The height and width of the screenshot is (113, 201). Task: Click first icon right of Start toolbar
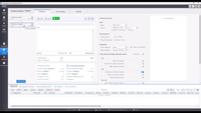86,19
